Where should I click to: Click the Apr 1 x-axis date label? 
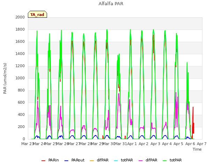click(132, 144)
